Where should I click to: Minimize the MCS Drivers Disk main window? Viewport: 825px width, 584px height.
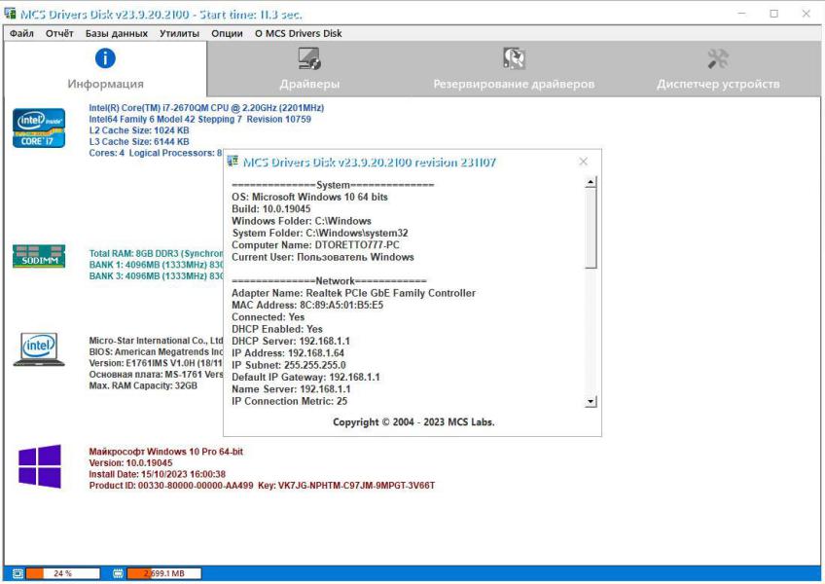[742, 14]
